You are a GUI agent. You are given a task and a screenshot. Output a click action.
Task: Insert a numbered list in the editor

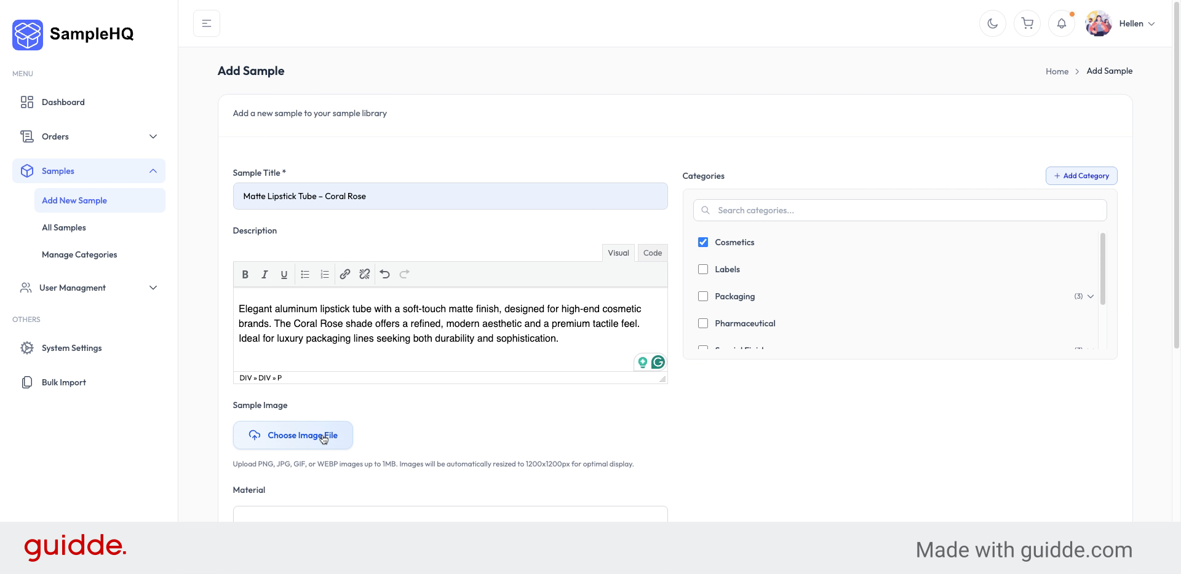[324, 275]
